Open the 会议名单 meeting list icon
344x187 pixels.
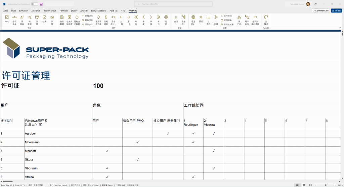tap(14, 19)
